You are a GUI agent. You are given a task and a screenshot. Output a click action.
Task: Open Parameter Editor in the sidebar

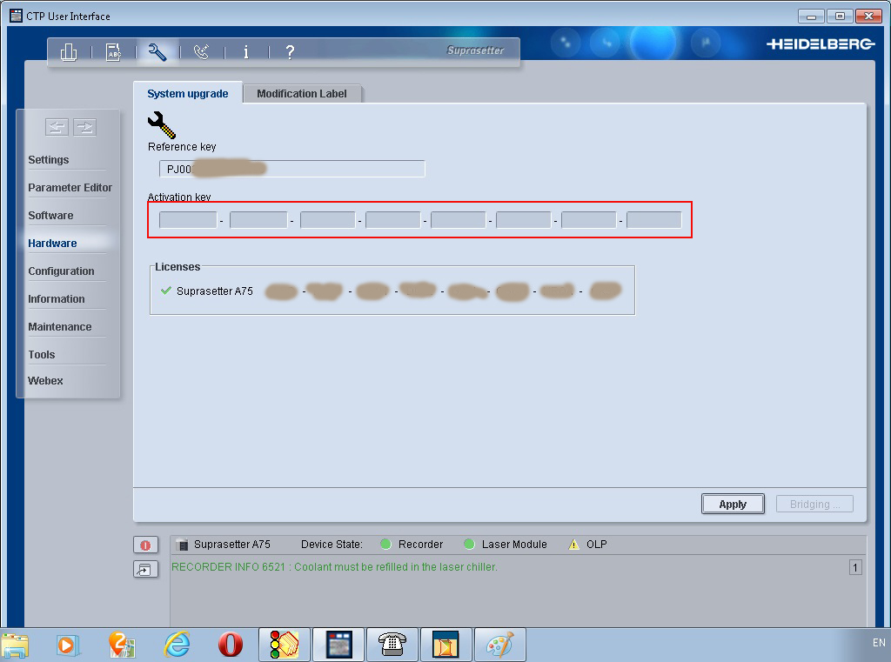point(70,188)
